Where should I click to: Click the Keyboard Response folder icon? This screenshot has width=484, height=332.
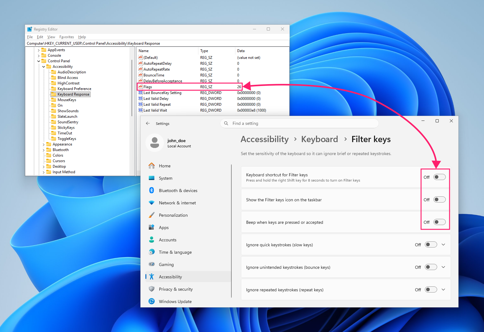coord(54,94)
